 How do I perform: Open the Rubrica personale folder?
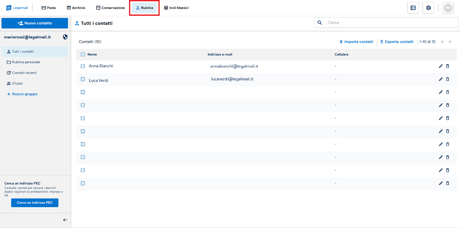(23, 62)
